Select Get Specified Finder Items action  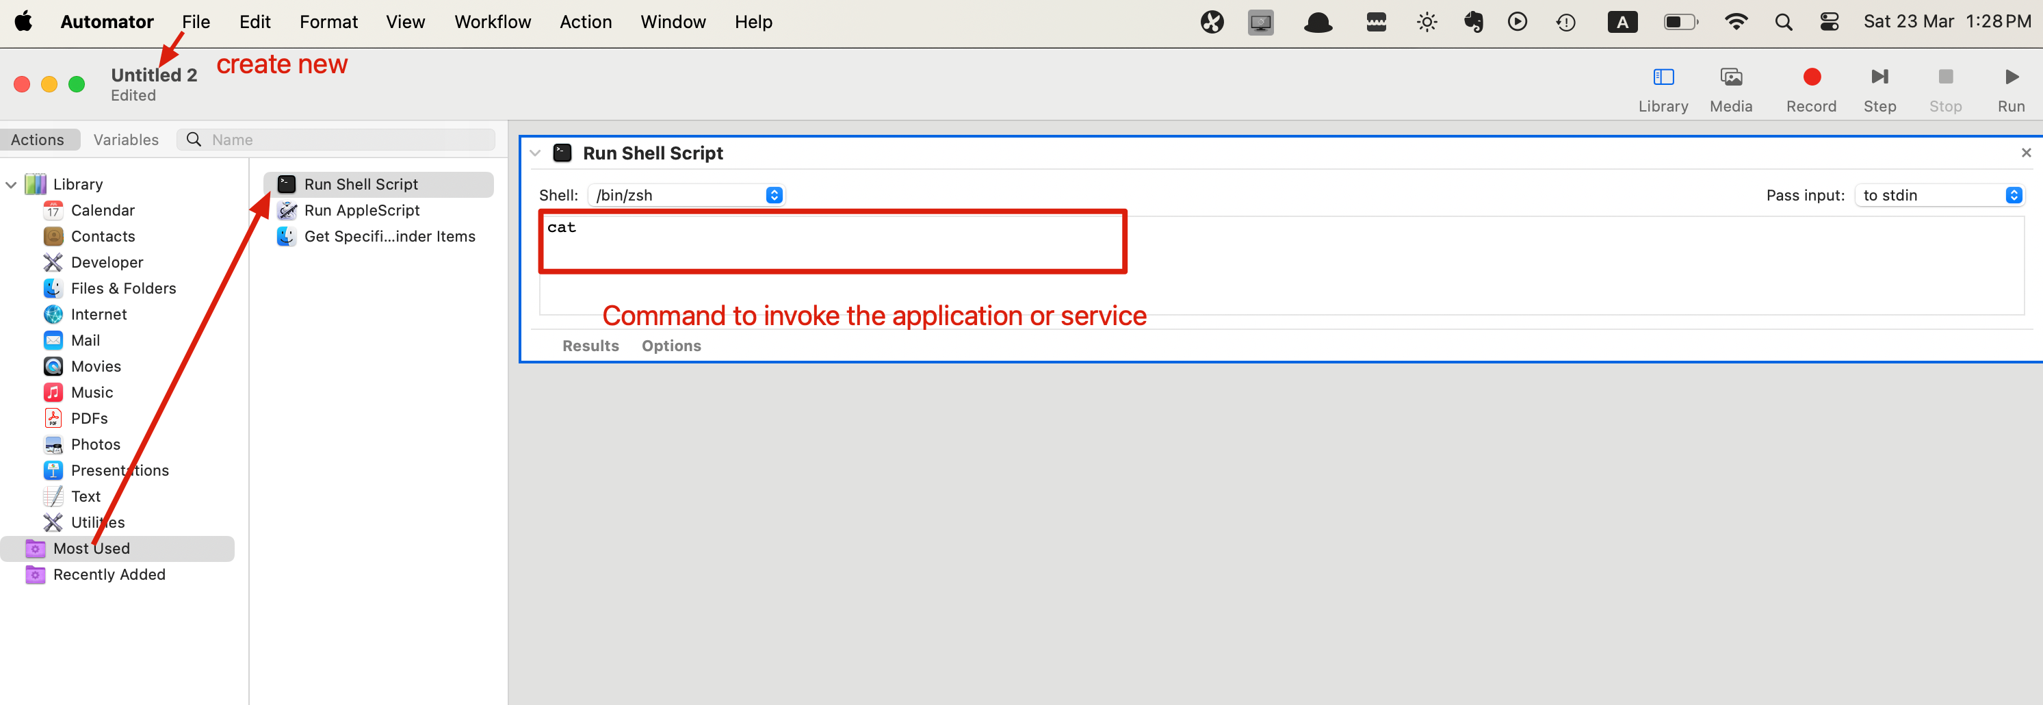tap(389, 236)
